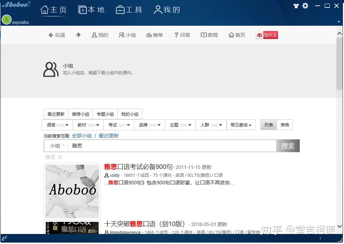Open the 教程 tutorials page
This screenshot has height=244, width=344.
[x=209, y=35]
